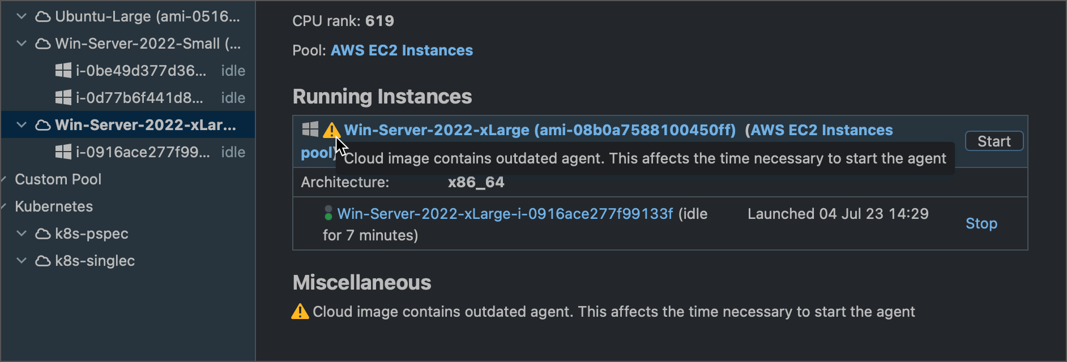
Task: Click the warning icon in the Miscellaneous section
Action: (x=299, y=311)
